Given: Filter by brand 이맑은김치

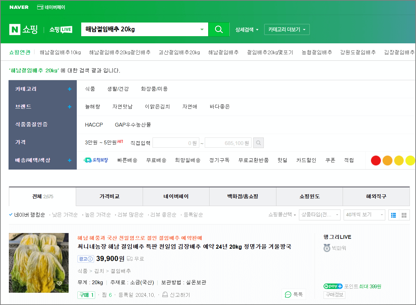Looking at the screenshot, I should [x=157, y=107].
